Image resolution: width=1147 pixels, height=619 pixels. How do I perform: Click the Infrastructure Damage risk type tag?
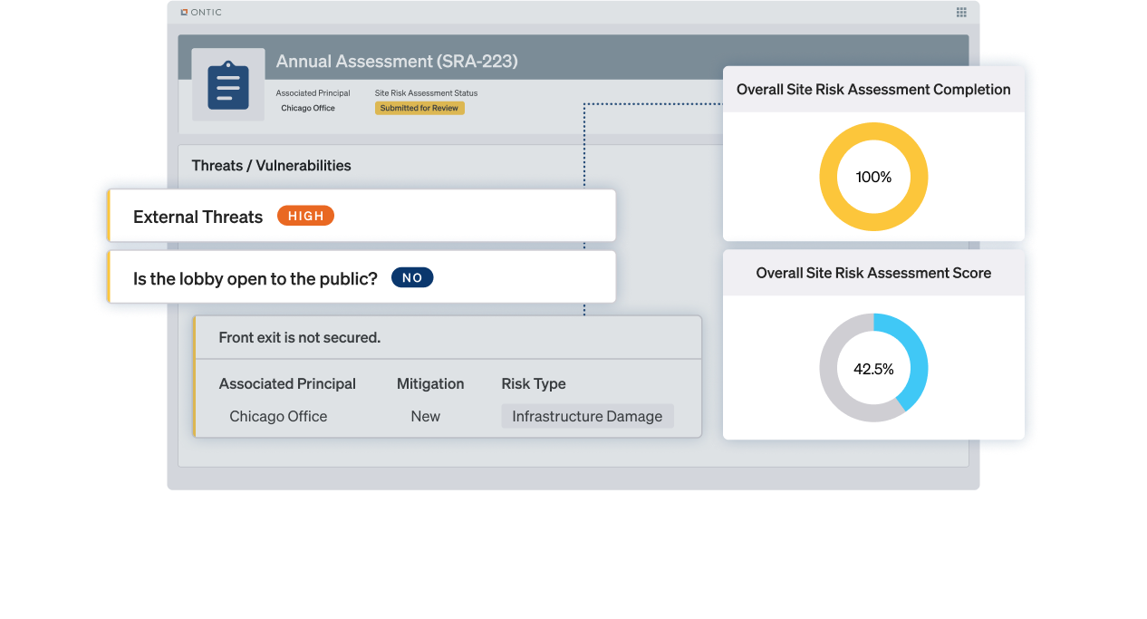587,416
